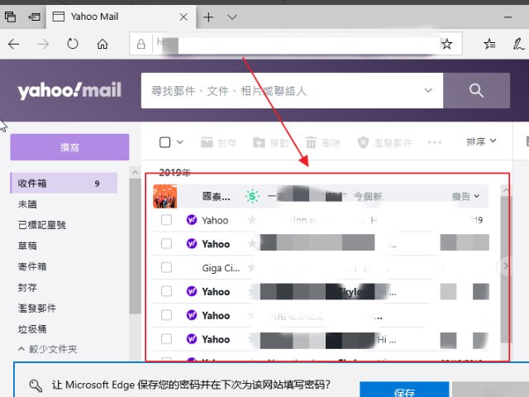
Task: Open the Trash (垃圾桶) folder
Action: (x=32, y=329)
